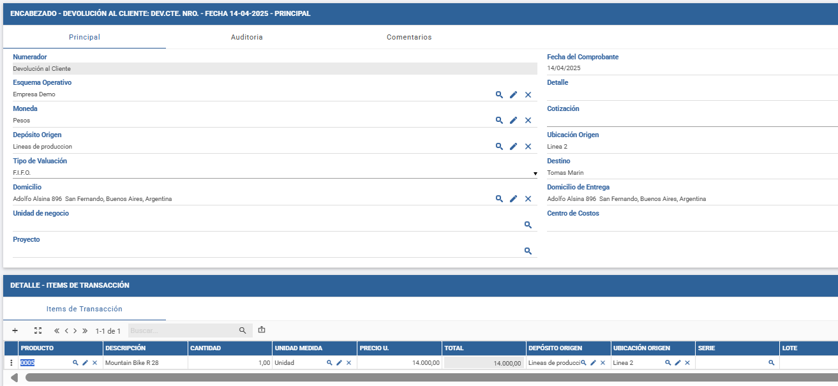838x386 pixels.
Task: Search Unidad de negocio lookup
Action: click(x=528, y=225)
